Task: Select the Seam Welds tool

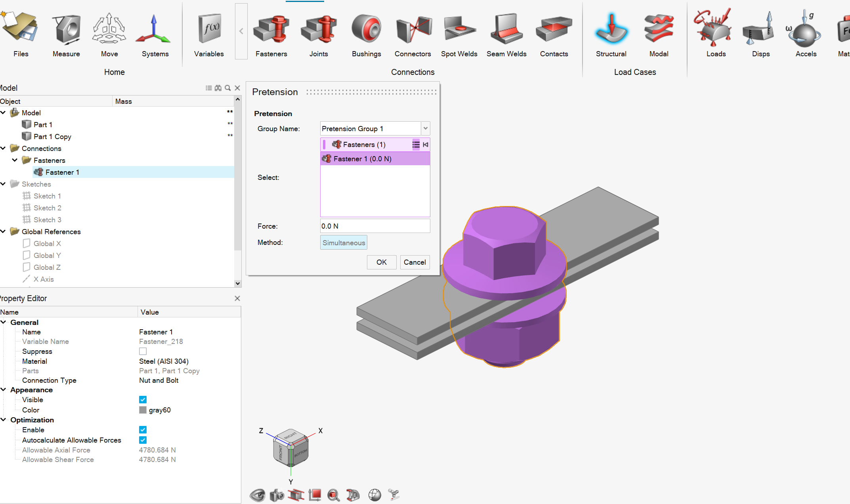Action: point(506,29)
